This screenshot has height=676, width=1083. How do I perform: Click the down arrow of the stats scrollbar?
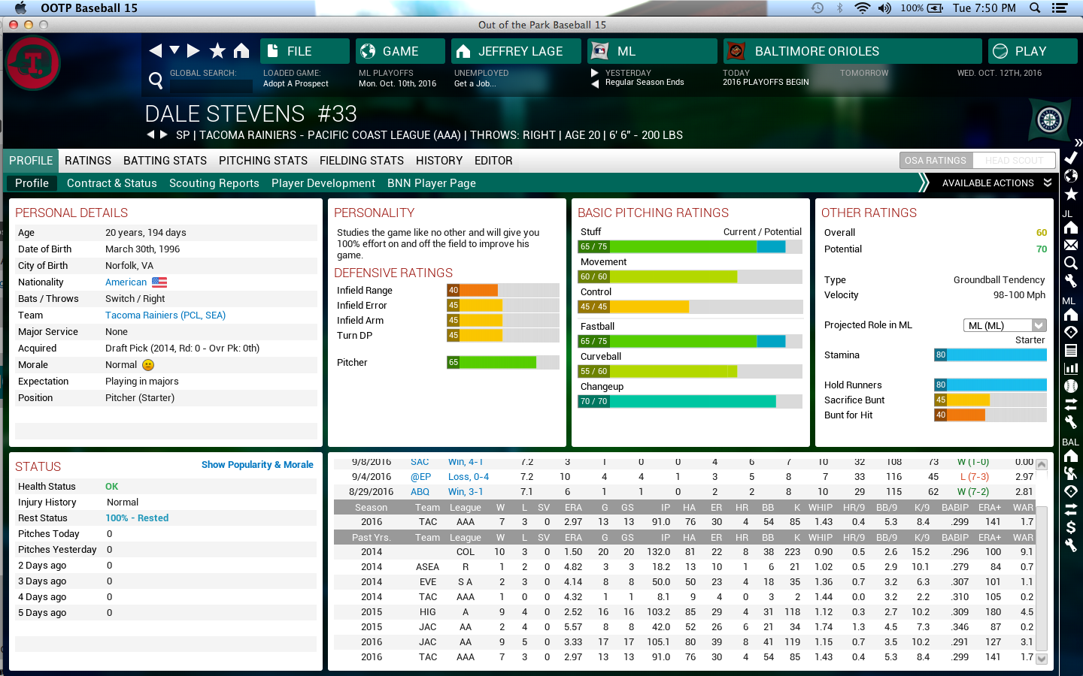(x=1042, y=659)
